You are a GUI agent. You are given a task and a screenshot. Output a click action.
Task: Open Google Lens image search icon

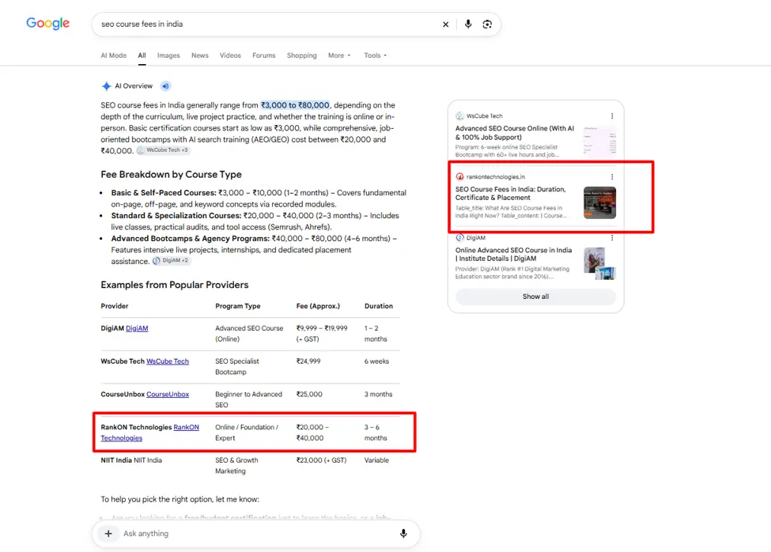pos(487,24)
